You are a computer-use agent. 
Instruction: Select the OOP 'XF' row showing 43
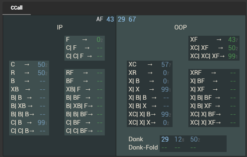214,39
